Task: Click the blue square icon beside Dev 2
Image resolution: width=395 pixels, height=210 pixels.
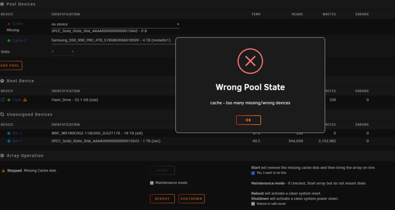Action: pos(9,133)
